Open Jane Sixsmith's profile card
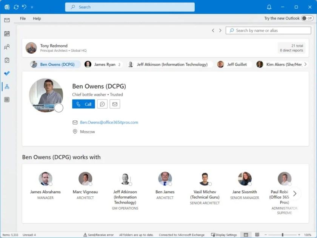 click(x=245, y=186)
